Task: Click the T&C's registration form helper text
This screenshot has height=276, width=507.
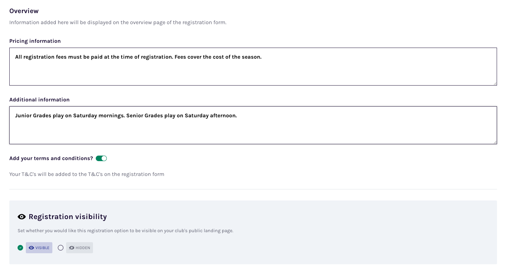Action: click(86, 174)
